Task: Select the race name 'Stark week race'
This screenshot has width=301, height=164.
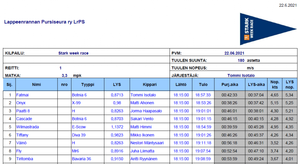Action: [73, 53]
